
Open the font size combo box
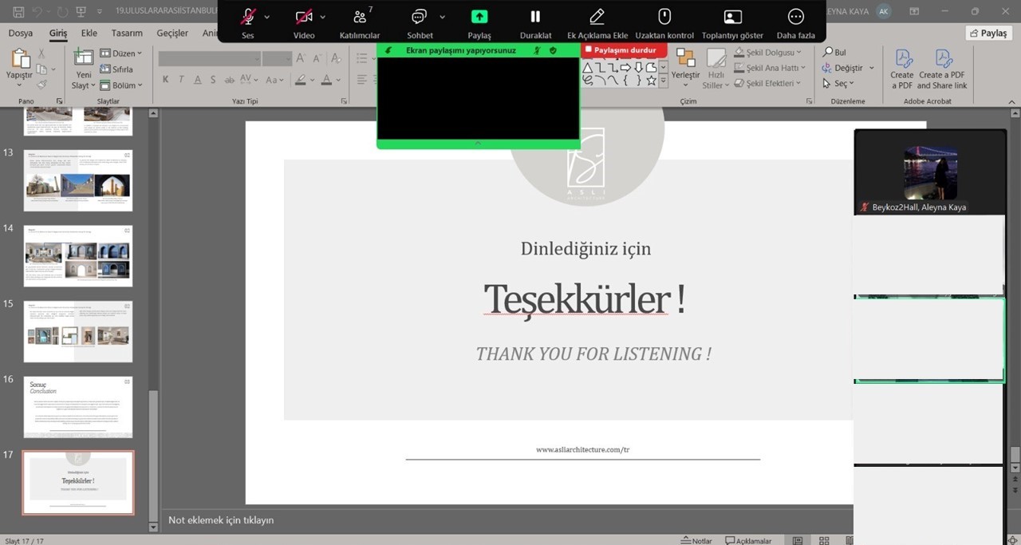pos(277,58)
